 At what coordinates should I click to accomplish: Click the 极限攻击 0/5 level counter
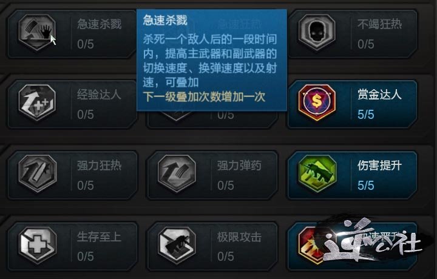coord(225,257)
